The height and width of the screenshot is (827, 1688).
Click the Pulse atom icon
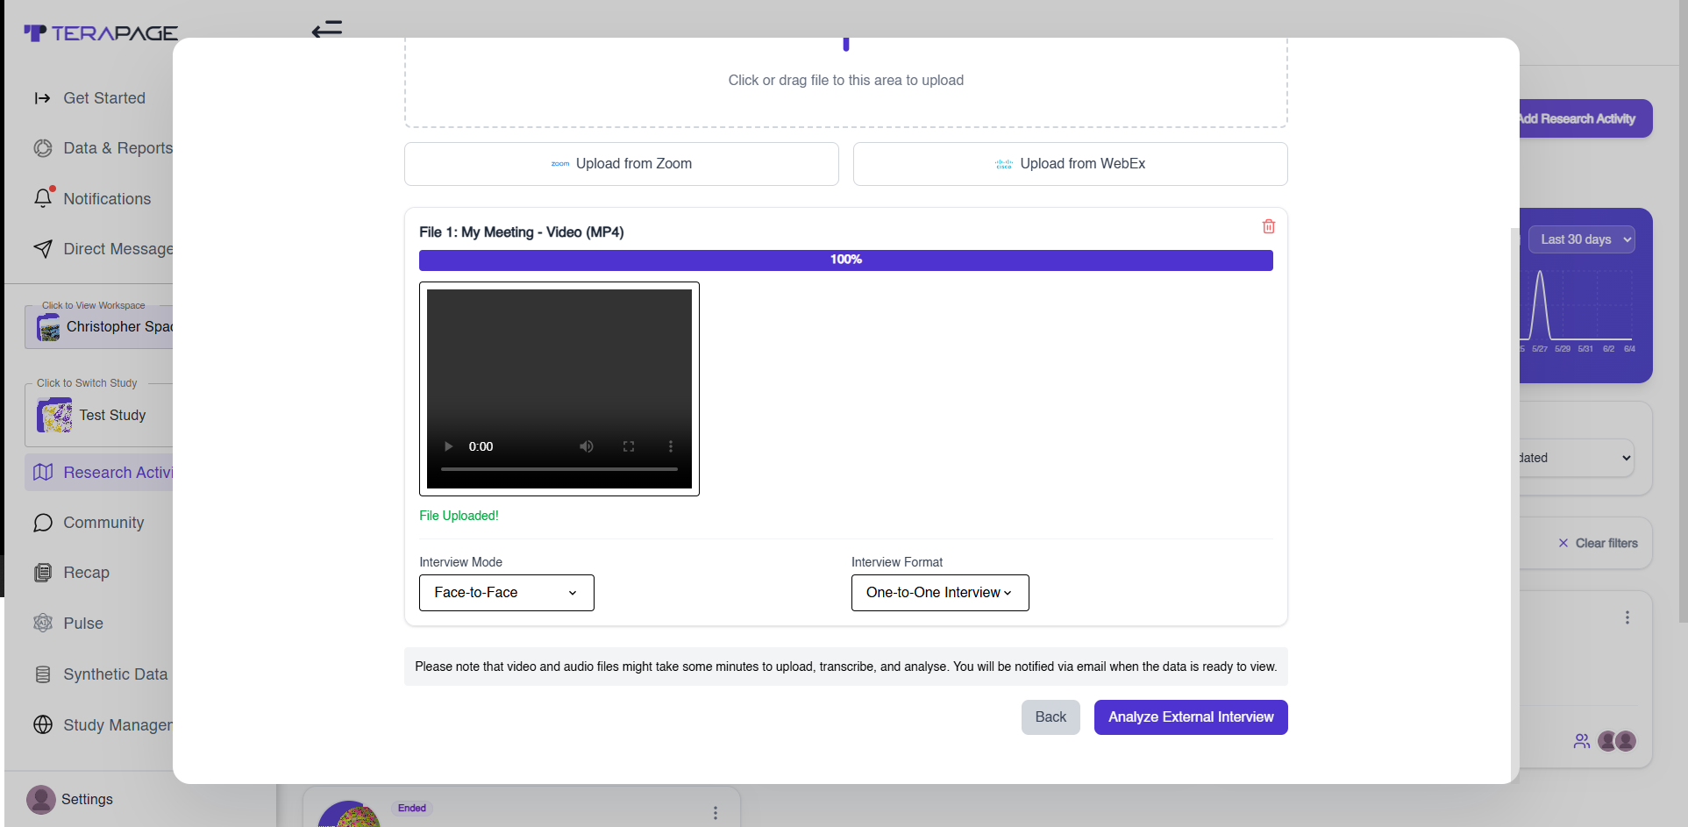[43, 623]
